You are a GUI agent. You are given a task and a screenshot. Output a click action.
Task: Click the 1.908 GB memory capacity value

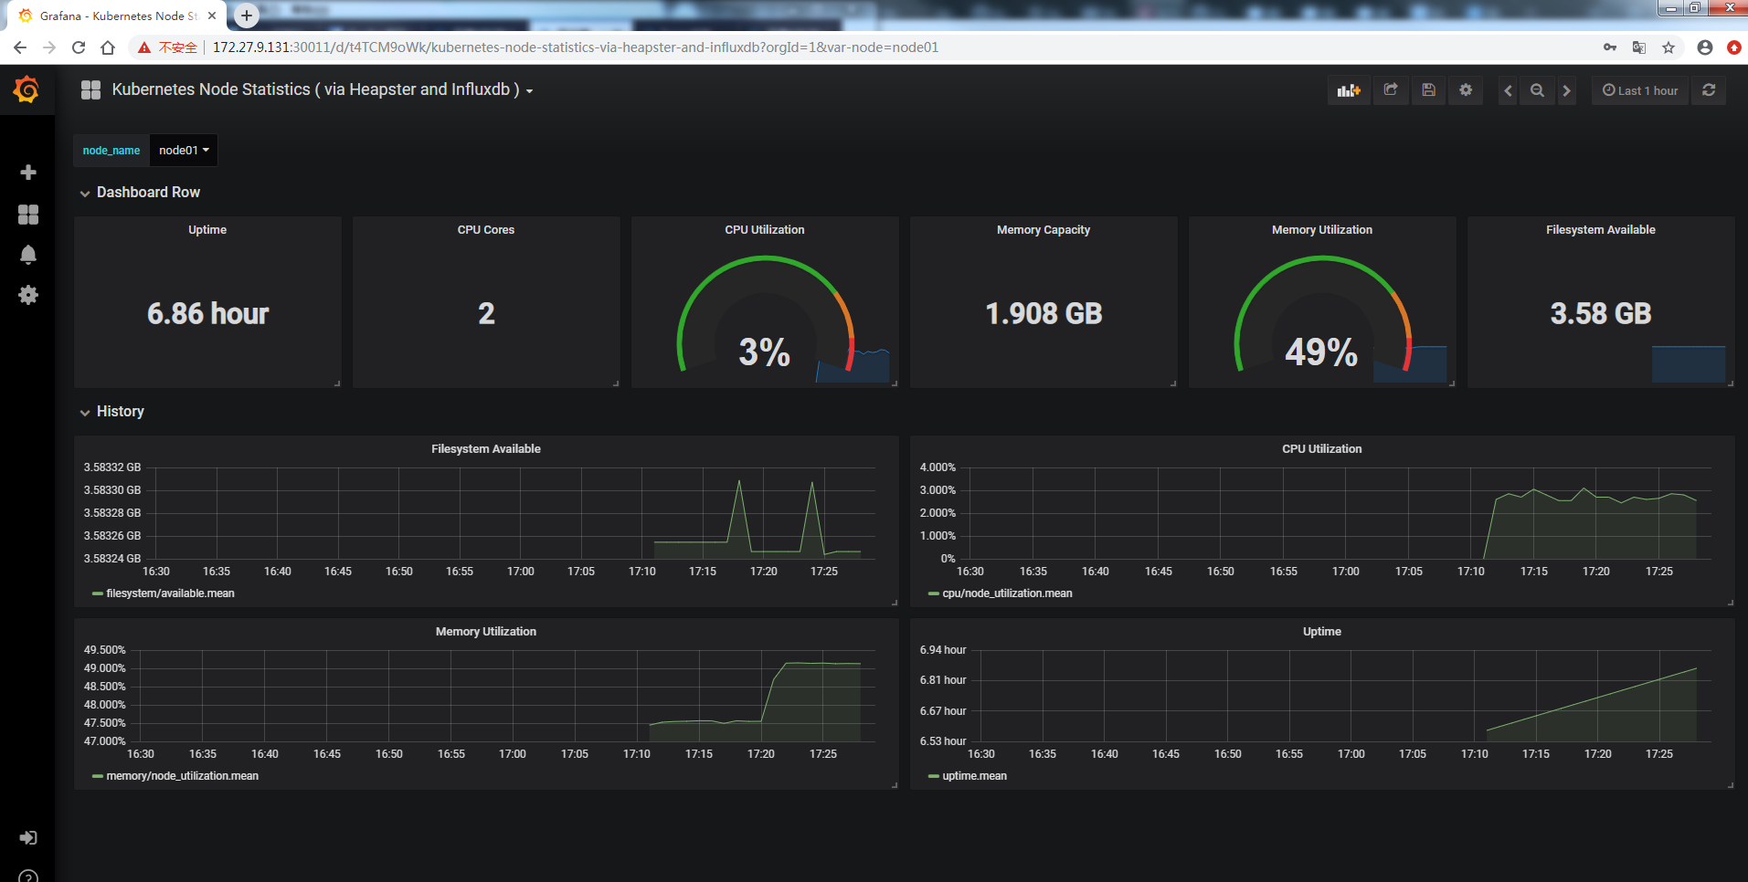click(1044, 314)
